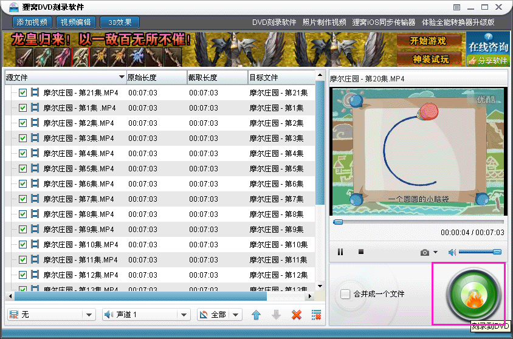The width and height of the screenshot is (513, 339).
Task: Sort by 原始长度 column header
Action: click(156, 78)
